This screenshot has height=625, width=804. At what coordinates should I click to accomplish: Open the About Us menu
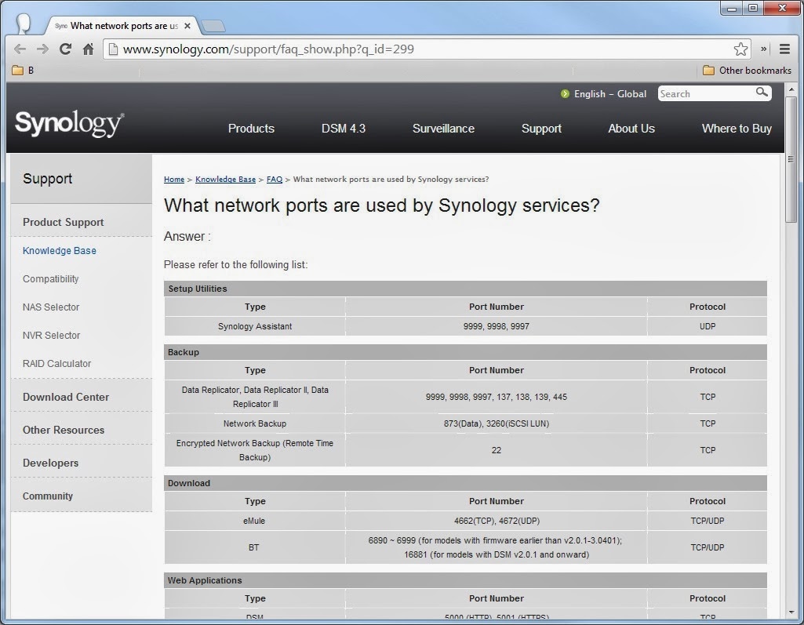[631, 129]
